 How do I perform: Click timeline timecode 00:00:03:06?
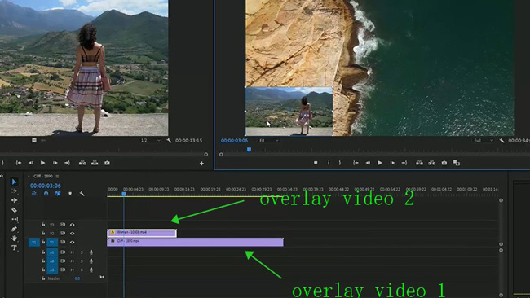pos(46,186)
